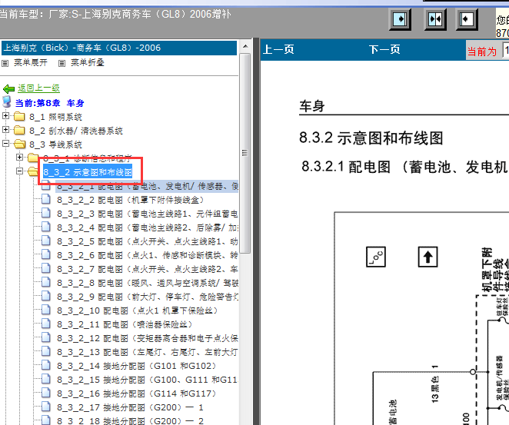
Task: Open 8_3_2_10 配电图(点火1 机罩下保险丝)
Action: [x=137, y=310]
